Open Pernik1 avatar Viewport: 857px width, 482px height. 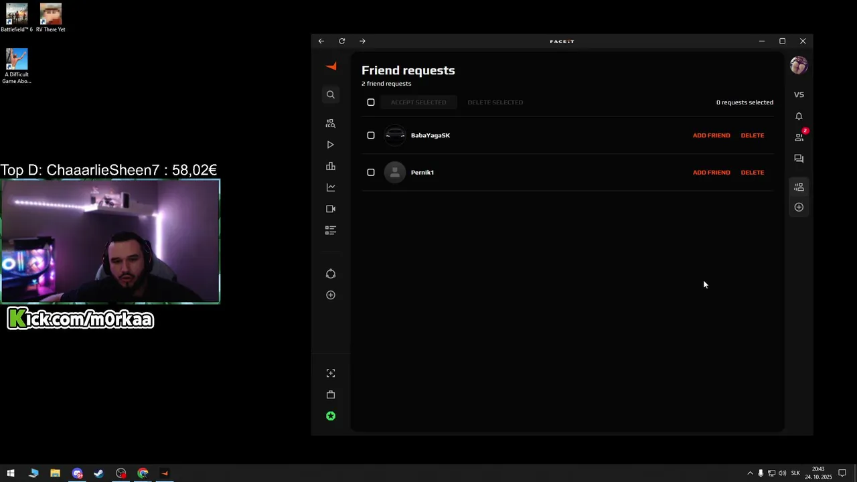pyautogui.click(x=395, y=173)
